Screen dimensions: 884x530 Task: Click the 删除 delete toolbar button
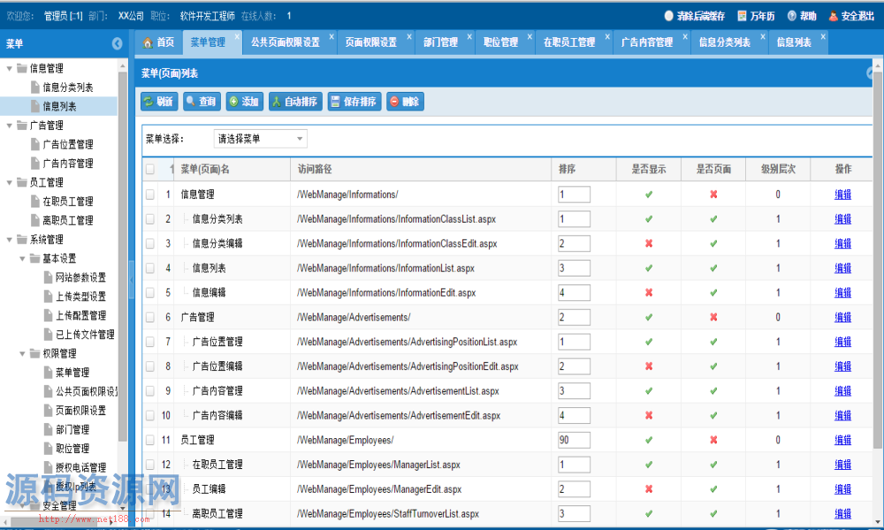coord(404,102)
